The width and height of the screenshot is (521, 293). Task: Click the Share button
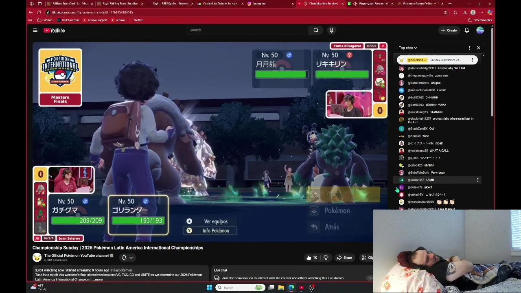coord(344,258)
